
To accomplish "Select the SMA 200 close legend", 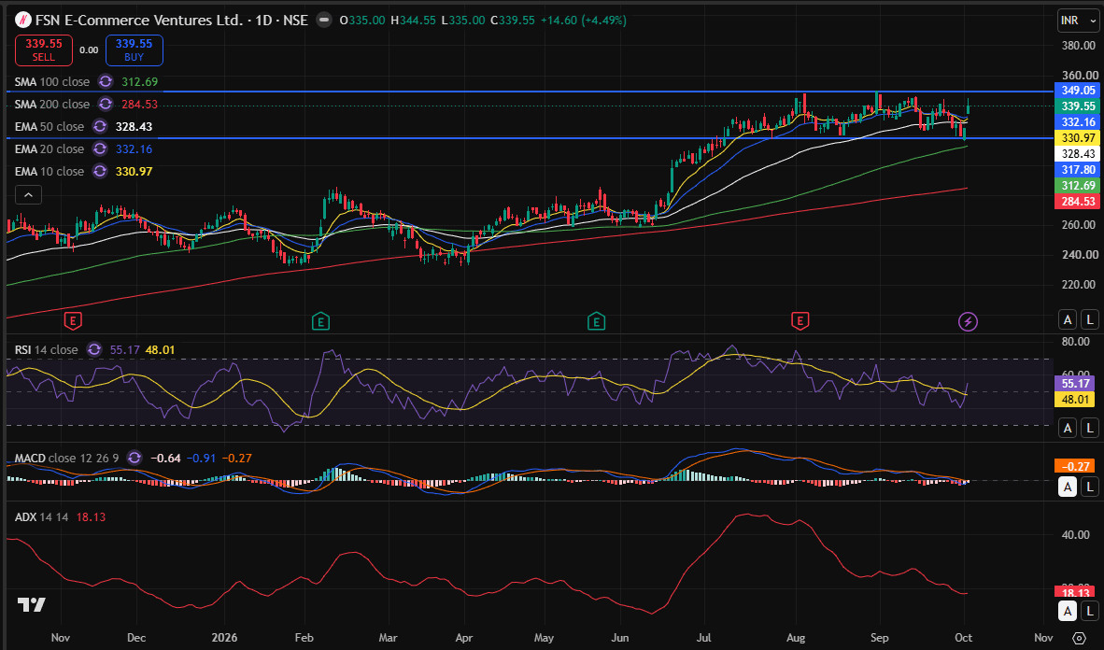I will pyautogui.click(x=52, y=105).
